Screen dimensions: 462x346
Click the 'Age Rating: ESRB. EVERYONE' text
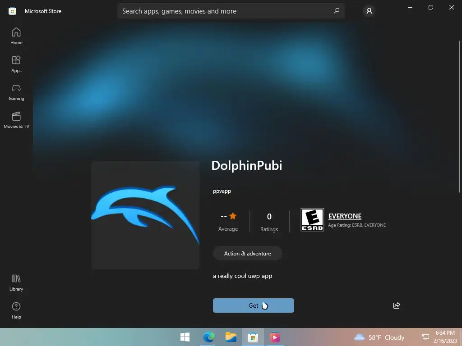click(x=357, y=225)
